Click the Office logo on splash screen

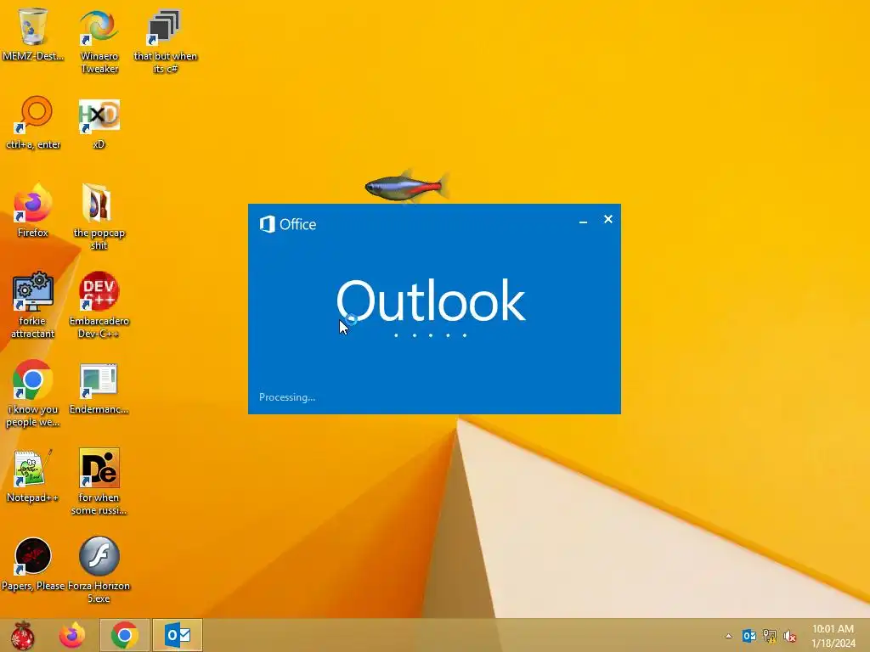[288, 224]
